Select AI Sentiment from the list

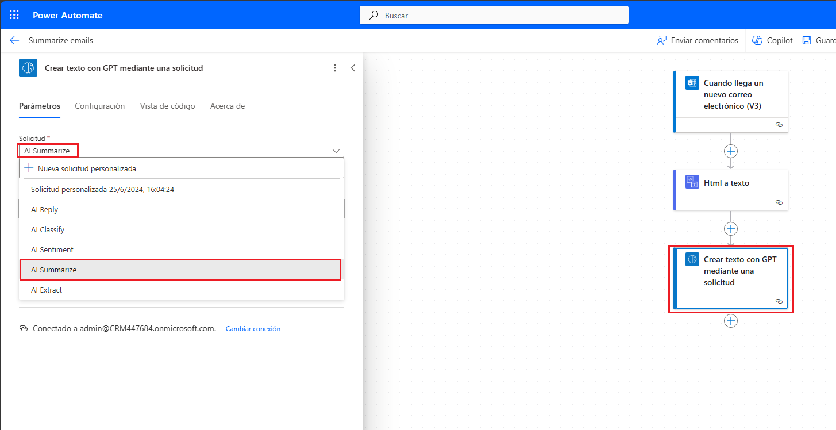pyautogui.click(x=182, y=250)
